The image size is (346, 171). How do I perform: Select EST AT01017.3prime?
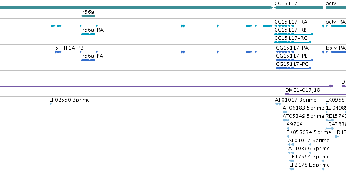click(x=278, y=104)
